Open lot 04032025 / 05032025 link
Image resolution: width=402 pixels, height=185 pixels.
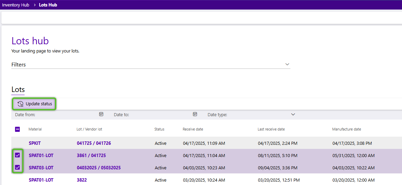pos(99,168)
